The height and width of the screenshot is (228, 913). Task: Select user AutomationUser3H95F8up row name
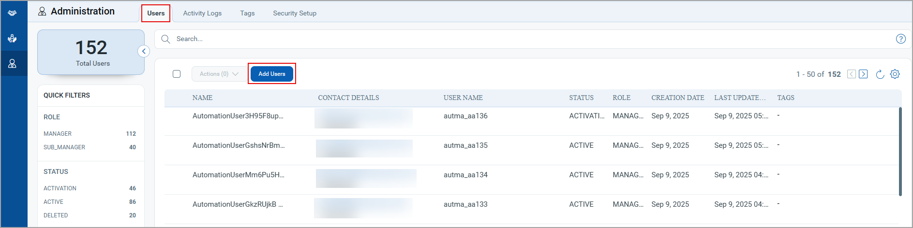coord(238,116)
